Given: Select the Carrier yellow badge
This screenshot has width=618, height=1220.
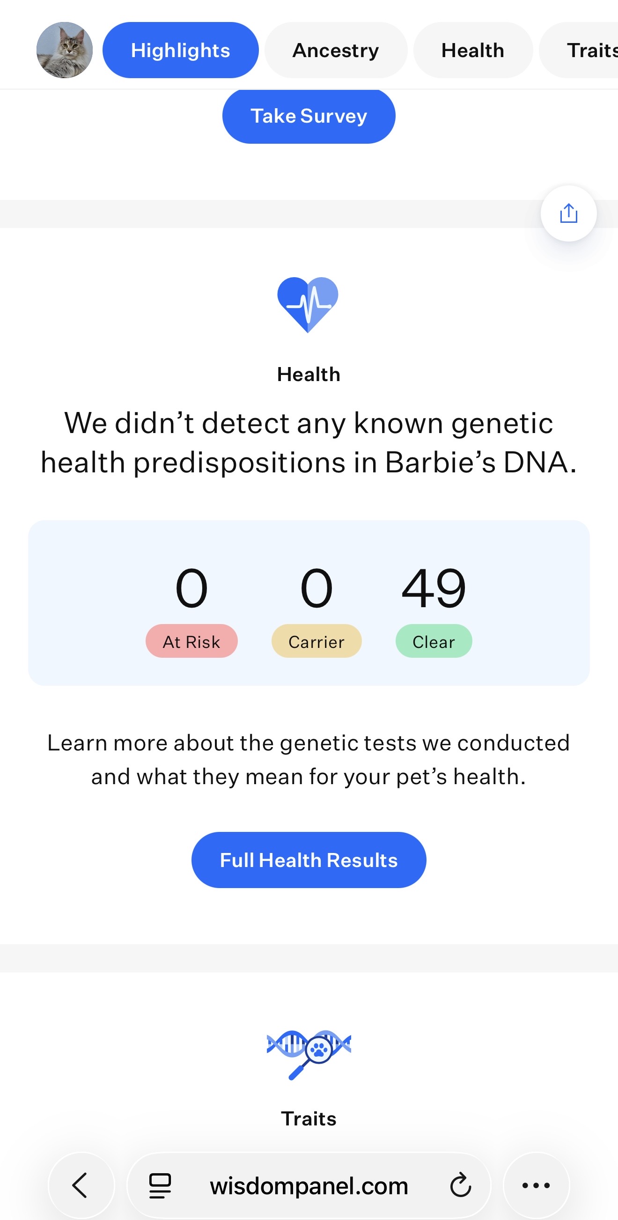Looking at the screenshot, I should coord(316,641).
